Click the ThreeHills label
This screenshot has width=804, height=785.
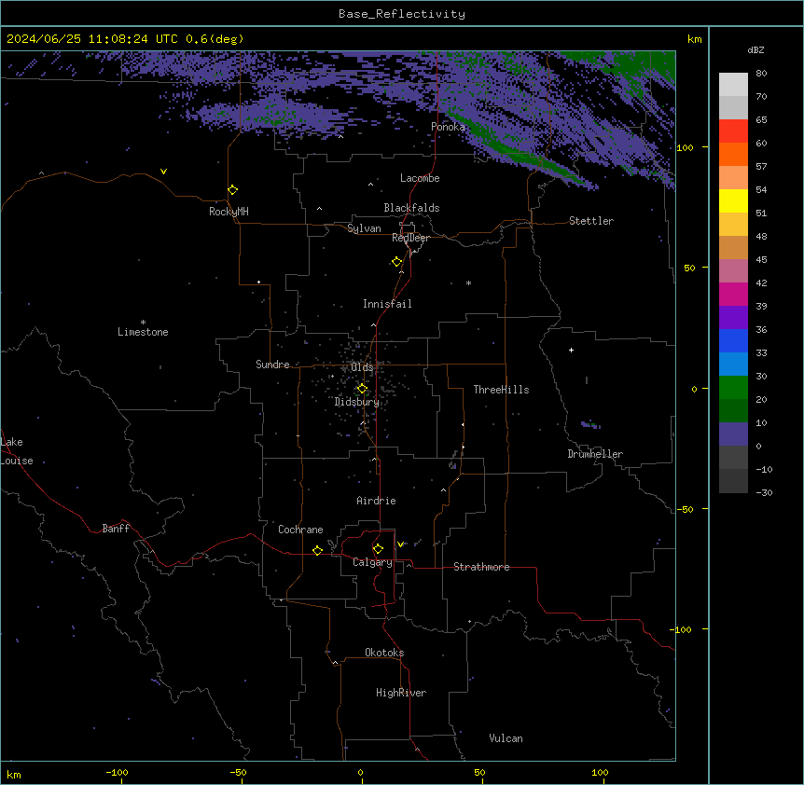pyautogui.click(x=501, y=390)
